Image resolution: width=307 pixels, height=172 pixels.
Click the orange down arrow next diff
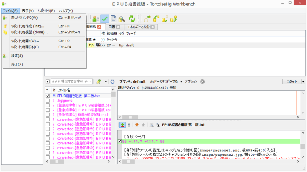137,125
